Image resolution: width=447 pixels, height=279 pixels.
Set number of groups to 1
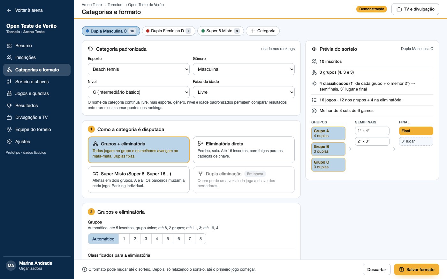[x=124, y=239]
